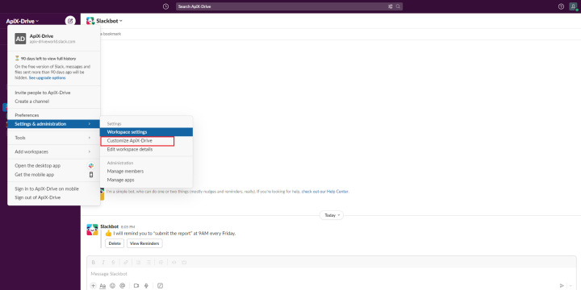The height and width of the screenshot is (290, 581).
Task: Click the plus attach button in composer
Action: (x=93, y=285)
